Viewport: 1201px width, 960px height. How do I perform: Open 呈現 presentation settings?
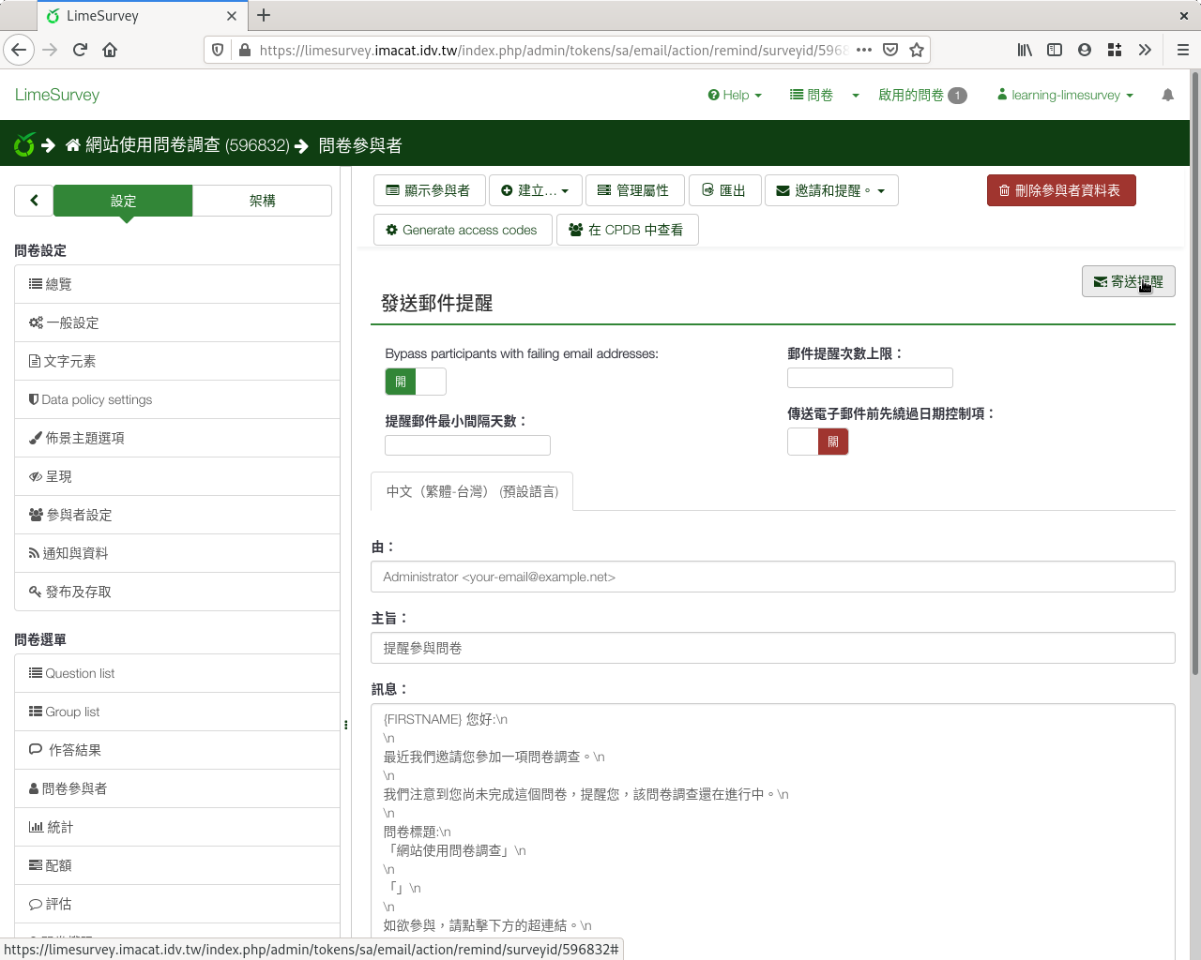(177, 476)
